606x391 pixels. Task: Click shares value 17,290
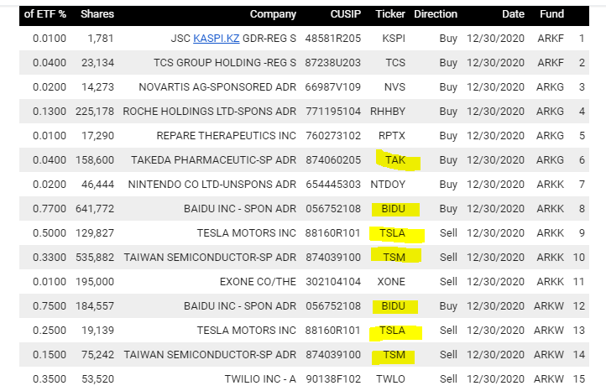[97, 136]
